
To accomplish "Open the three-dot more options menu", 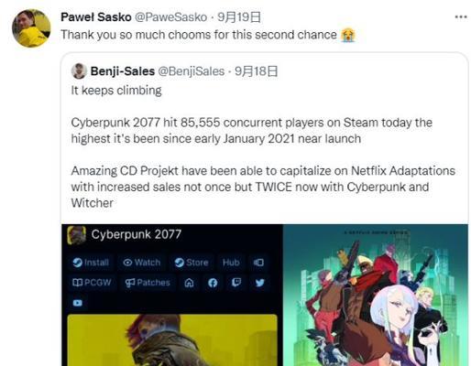I will (461, 17).
